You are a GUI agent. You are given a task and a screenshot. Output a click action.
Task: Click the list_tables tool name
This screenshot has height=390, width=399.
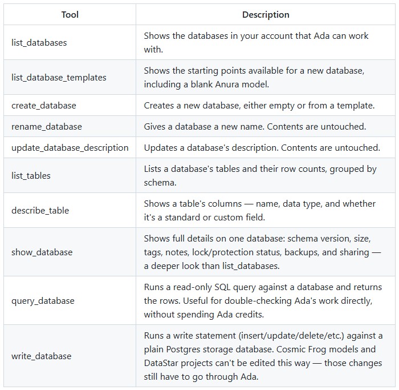click(31, 176)
